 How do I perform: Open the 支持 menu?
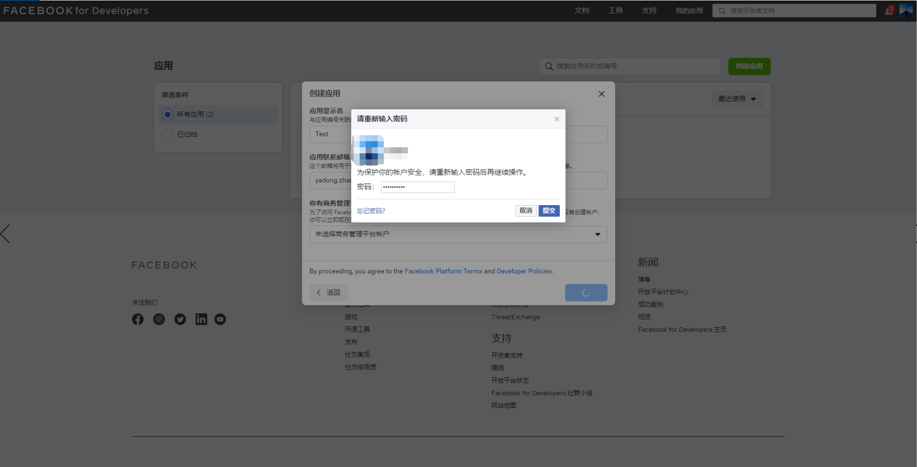point(649,11)
